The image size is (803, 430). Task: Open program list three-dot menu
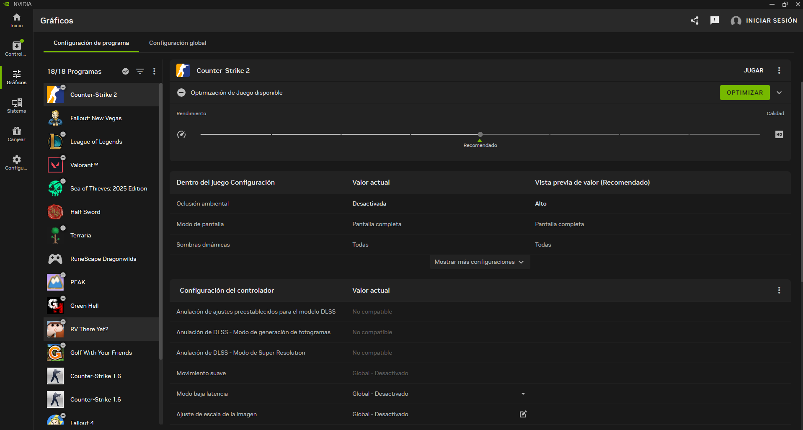[x=154, y=71]
